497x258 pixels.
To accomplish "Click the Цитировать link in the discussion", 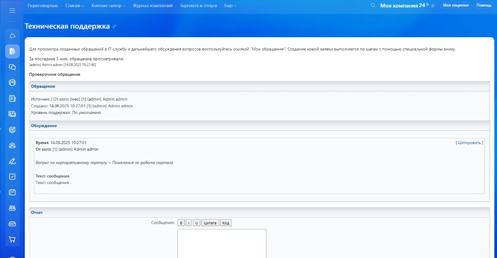I will [470, 143].
